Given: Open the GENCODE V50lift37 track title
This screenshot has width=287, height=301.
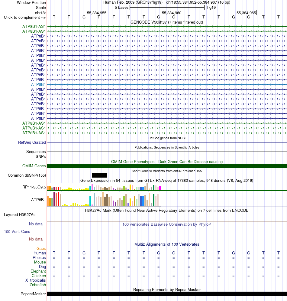Looking at the screenshot, I should pyautogui.click(x=166, y=22).
